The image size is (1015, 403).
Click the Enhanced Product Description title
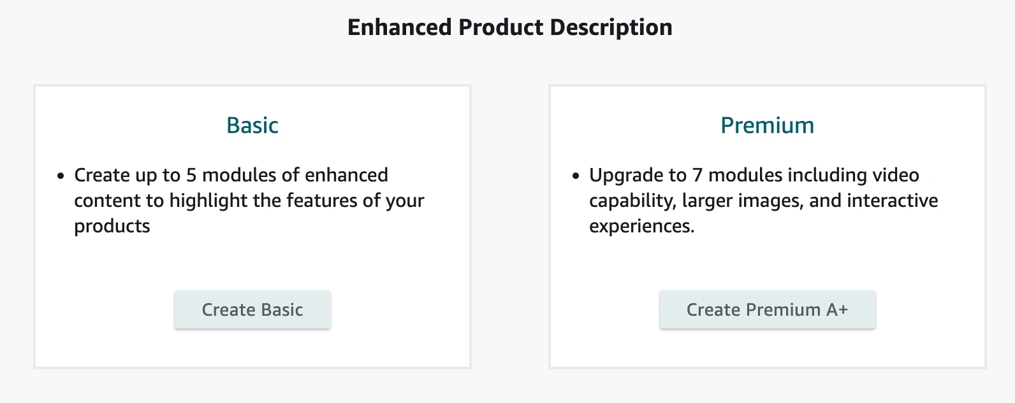509,27
